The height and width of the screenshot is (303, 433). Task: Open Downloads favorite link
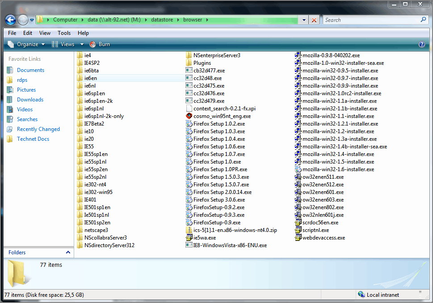click(x=30, y=100)
